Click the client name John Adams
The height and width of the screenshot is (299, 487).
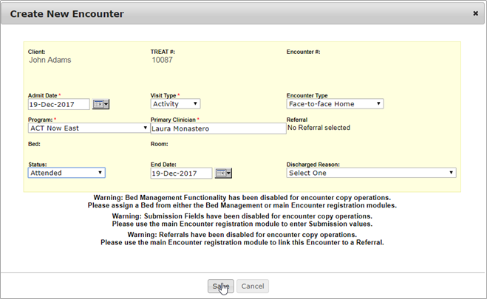pyautogui.click(x=50, y=60)
